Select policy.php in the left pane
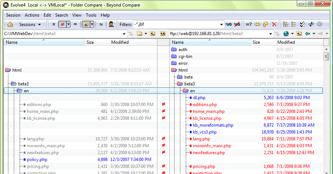The image size is (333, 174). coord(37,160)
